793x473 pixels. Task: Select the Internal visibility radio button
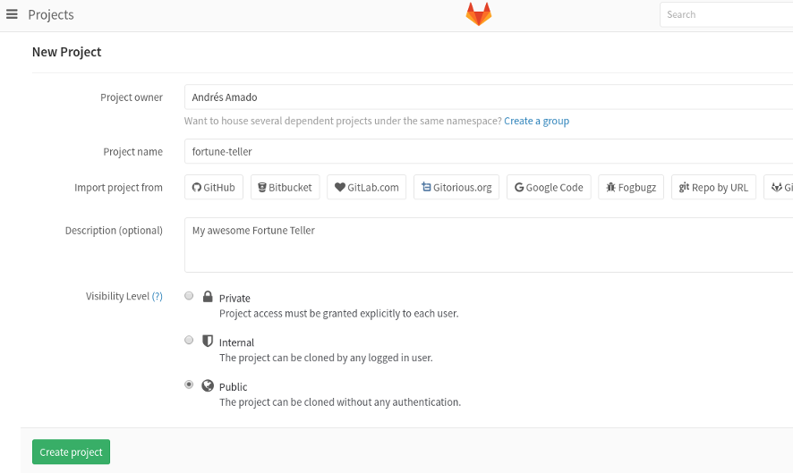(x=189, y=340)
